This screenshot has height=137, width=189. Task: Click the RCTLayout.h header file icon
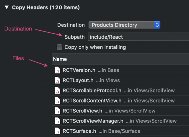pyautogui.click(x=58, y=80)
